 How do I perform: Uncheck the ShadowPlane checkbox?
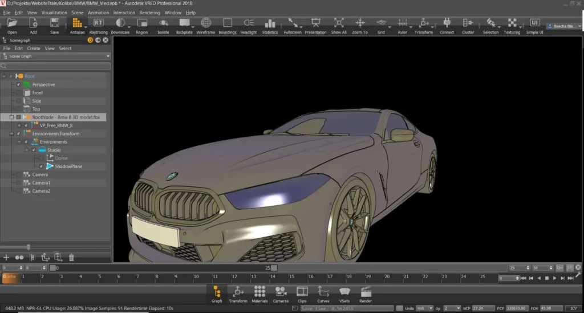[41, 166]
